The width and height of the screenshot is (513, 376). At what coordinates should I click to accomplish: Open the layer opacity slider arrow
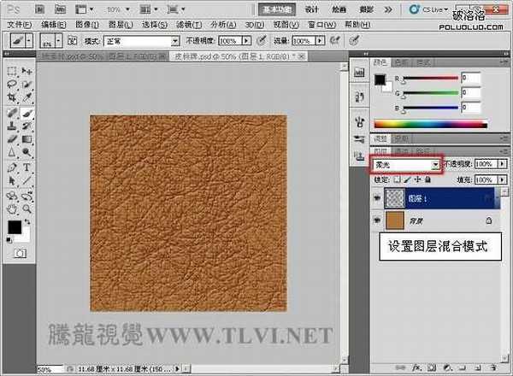click(x=502, y=163)
